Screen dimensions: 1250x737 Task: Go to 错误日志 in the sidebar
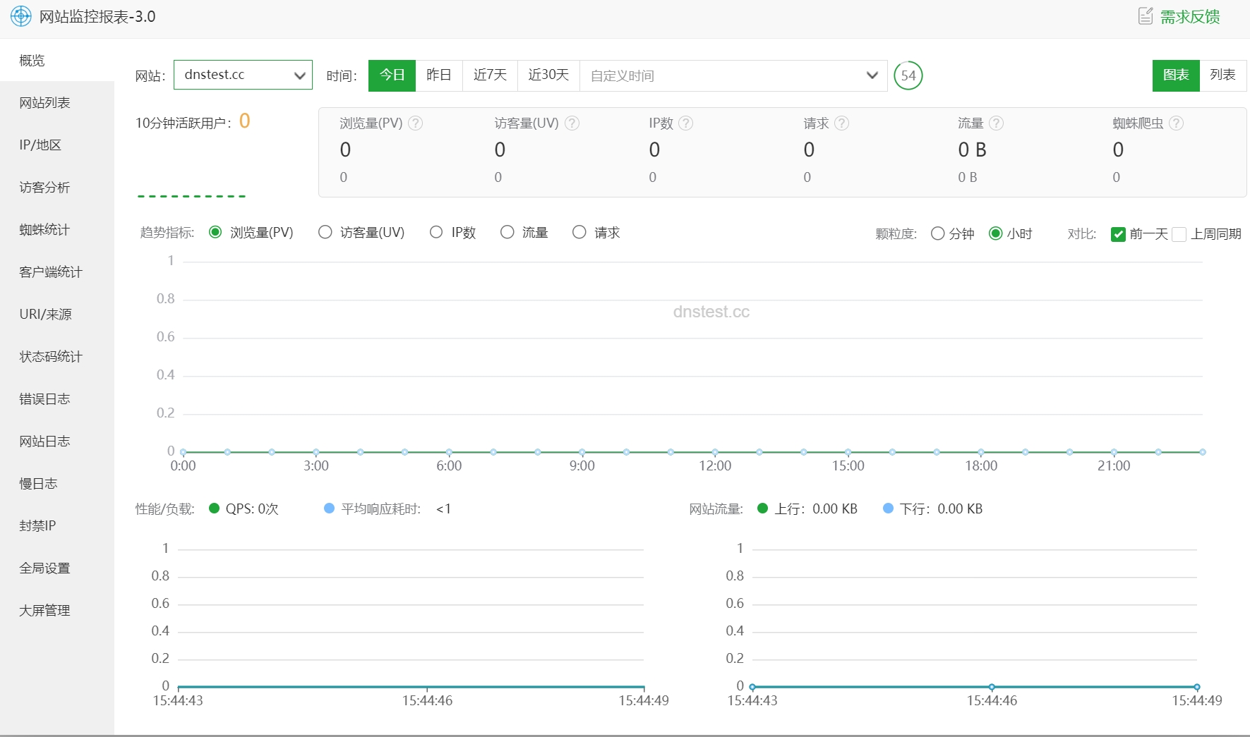[44, 399]
